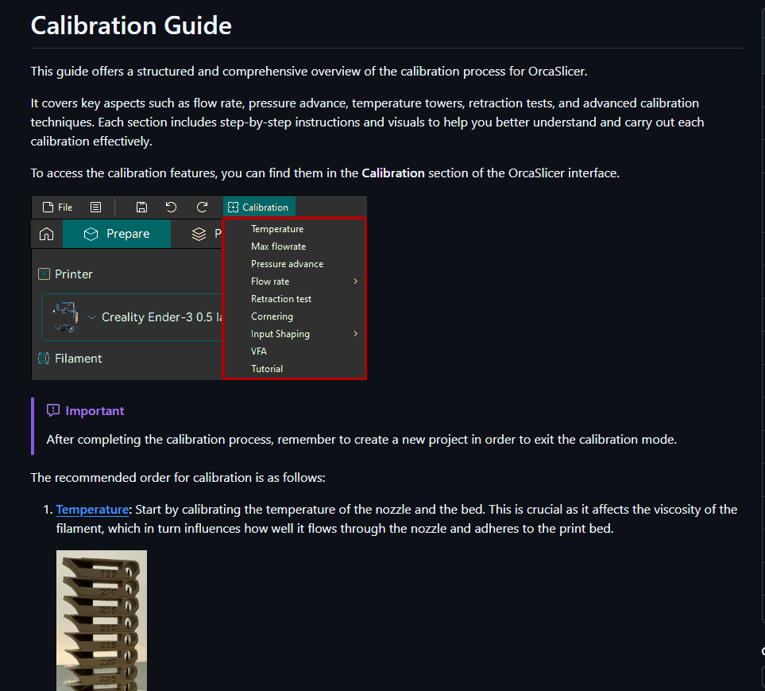Open the Input Shaping menu entry
The width and height of the screenshot is (765, 691).
tap(280, 334)
